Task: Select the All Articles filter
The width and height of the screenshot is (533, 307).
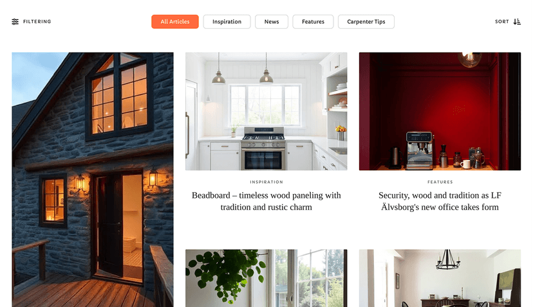Action: coord(175,22)
